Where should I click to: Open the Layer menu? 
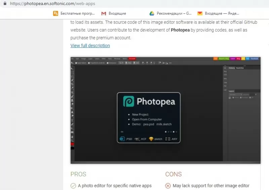click(90, 59)
